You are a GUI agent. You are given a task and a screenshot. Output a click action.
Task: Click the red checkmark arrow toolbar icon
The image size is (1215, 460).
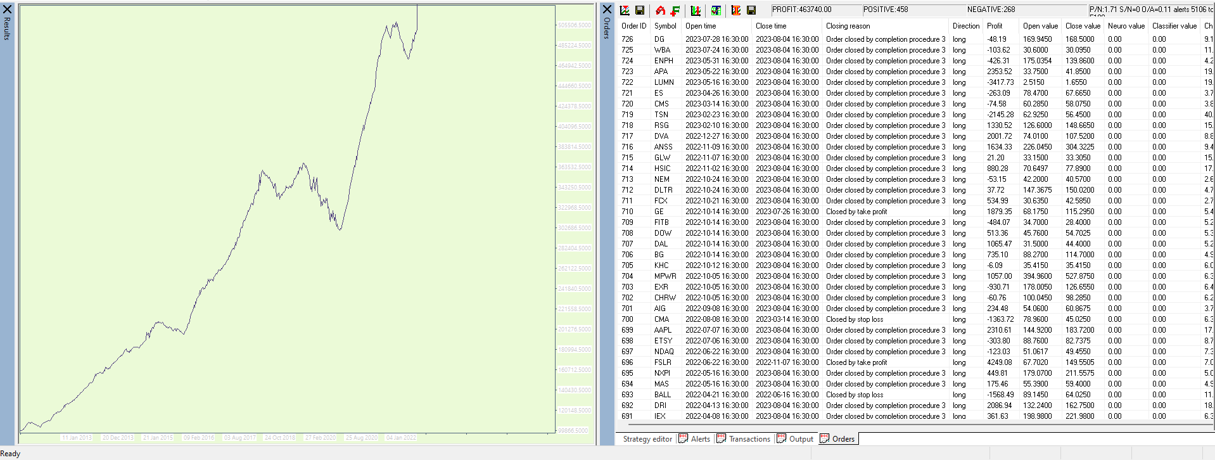[x=660, y=10]
